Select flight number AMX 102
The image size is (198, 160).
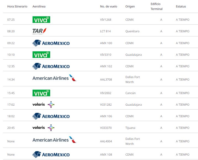click(106, 66)
